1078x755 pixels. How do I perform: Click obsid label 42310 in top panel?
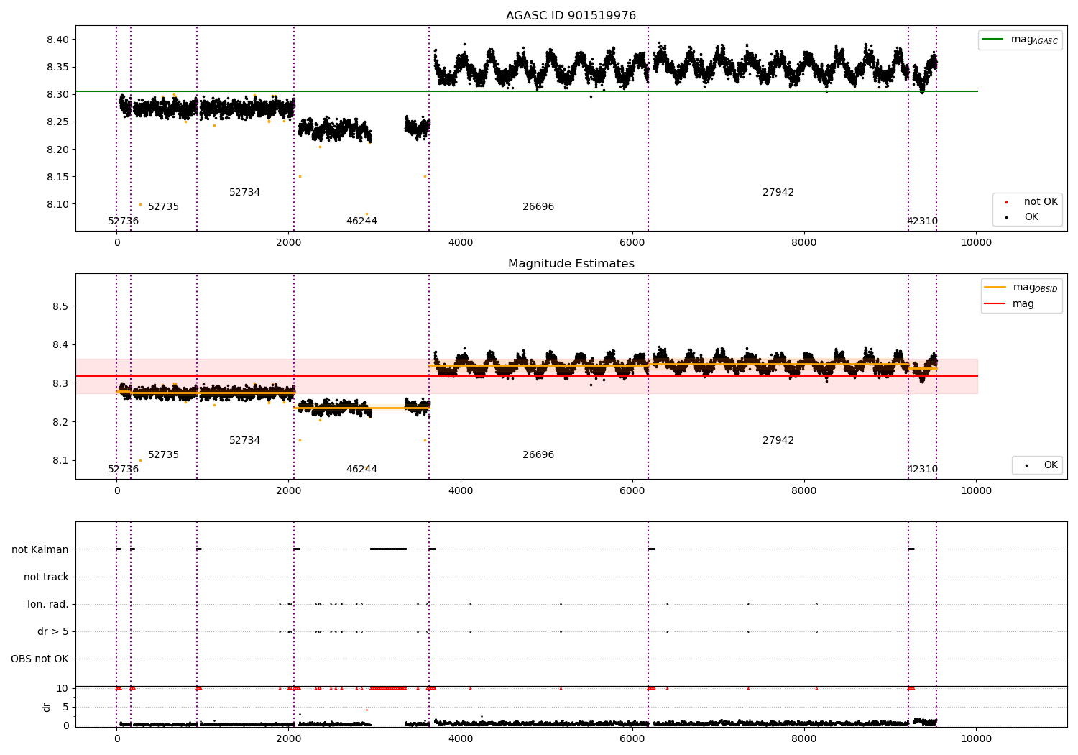pos(922,221)
